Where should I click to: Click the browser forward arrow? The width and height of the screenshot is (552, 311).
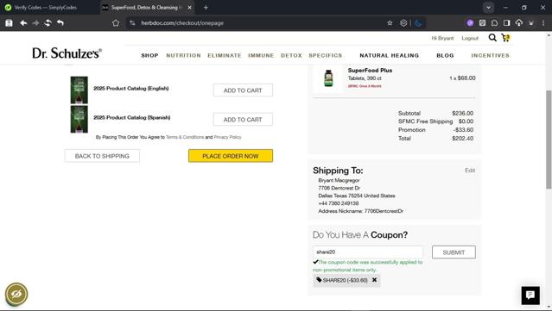[x=35, y=22]
